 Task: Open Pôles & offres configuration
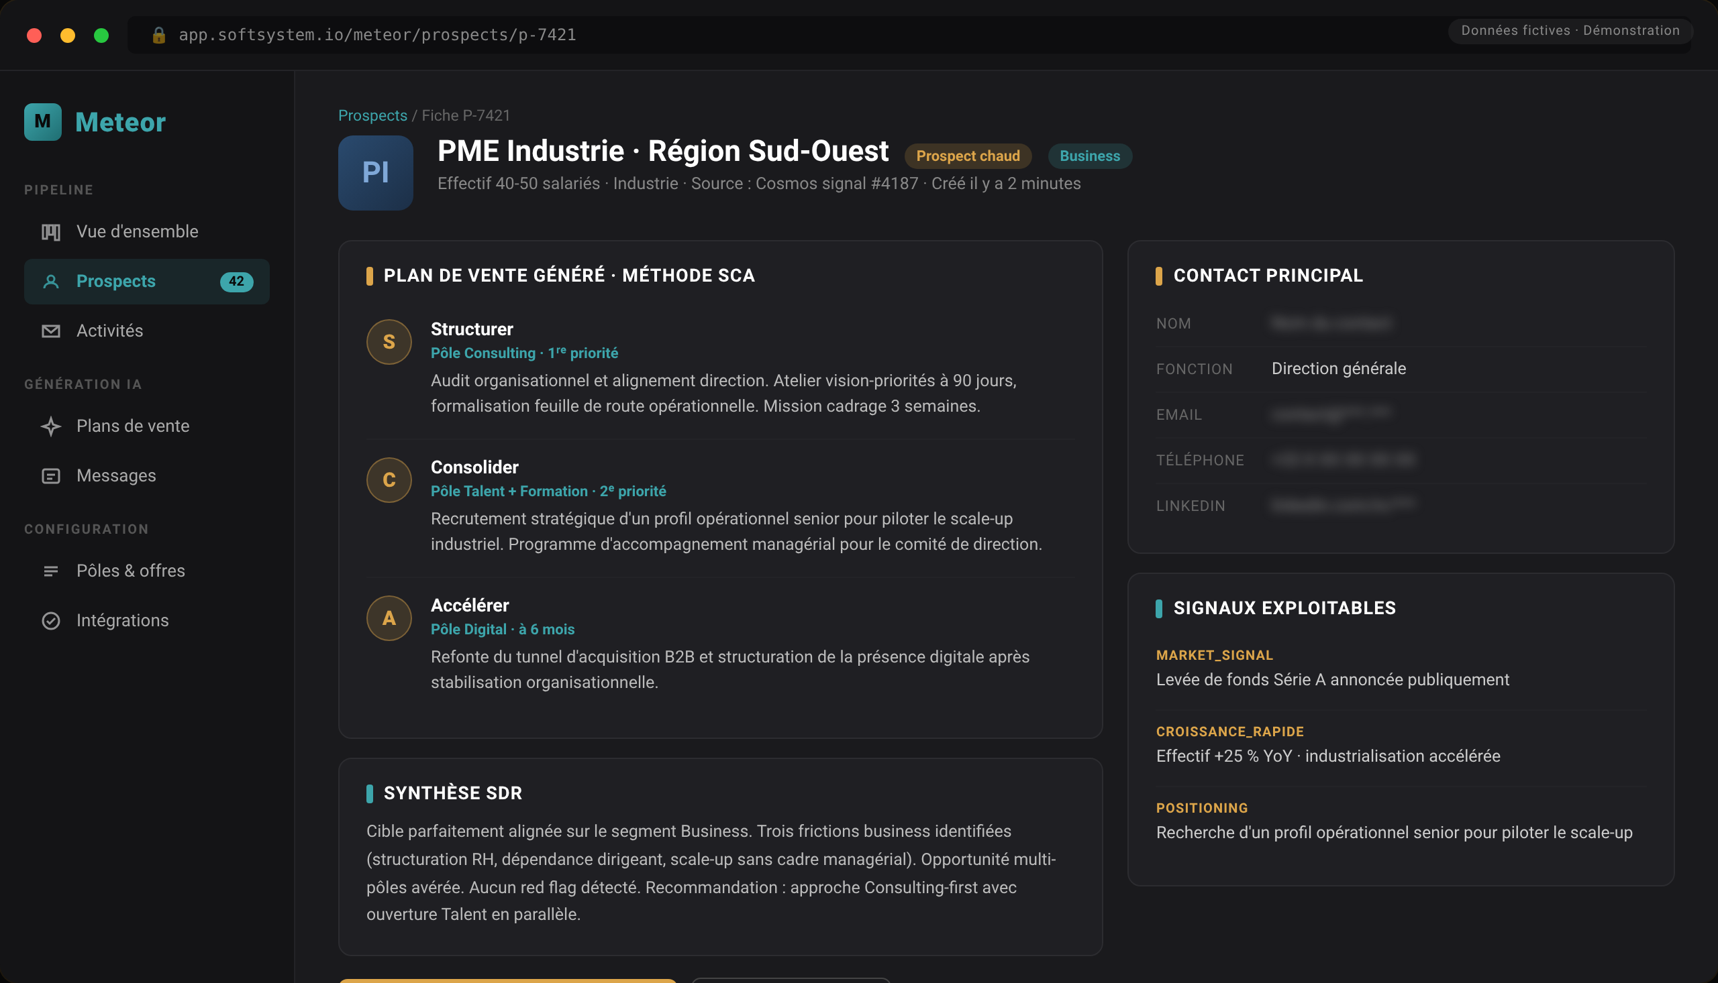click(x=146, y=571)
